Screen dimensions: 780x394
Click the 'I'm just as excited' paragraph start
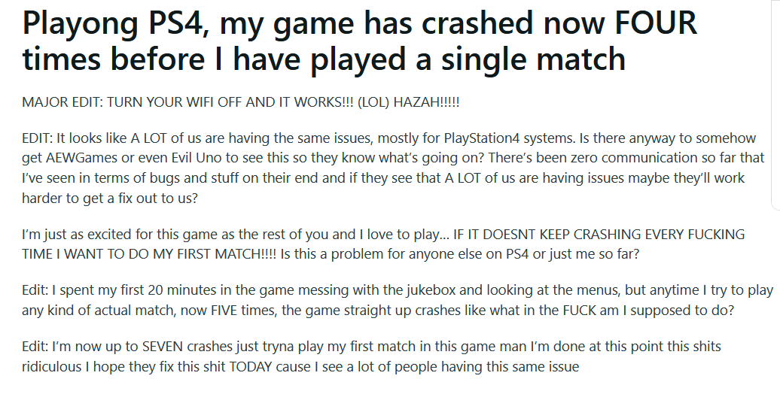87,234
